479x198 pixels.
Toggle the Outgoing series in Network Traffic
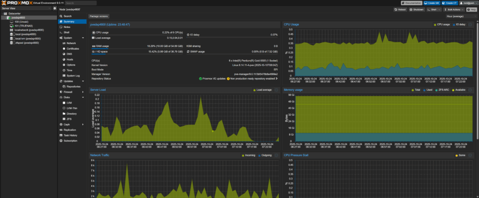click(266, 155)
